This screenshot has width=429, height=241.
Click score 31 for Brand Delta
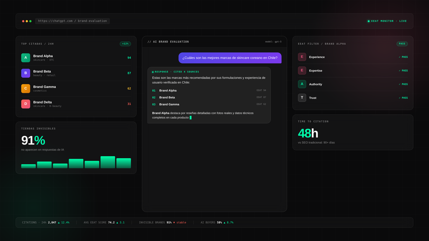(129, 104)
